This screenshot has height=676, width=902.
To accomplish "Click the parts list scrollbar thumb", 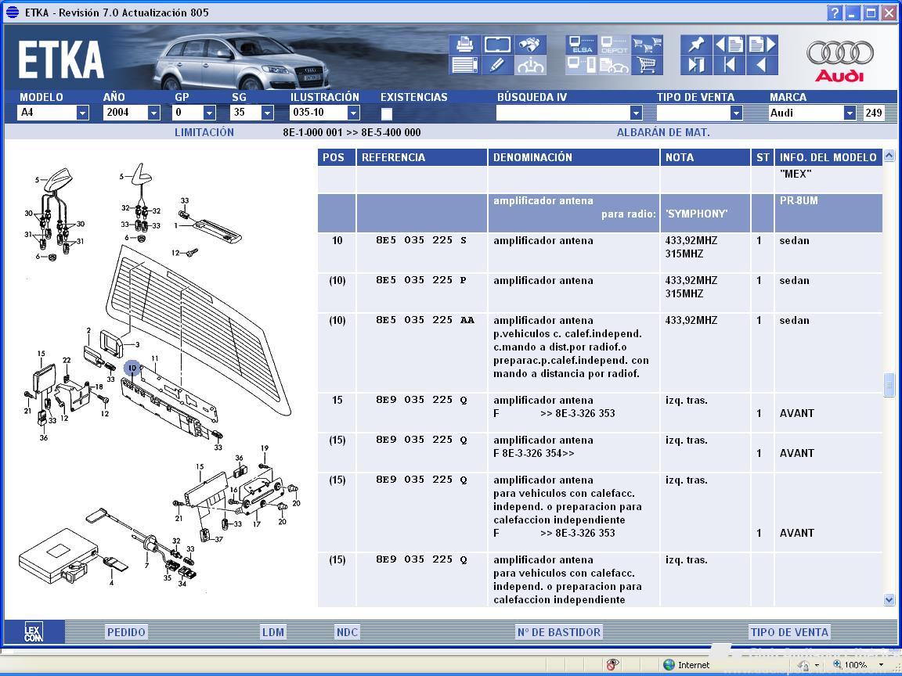I will click(889, 385).
